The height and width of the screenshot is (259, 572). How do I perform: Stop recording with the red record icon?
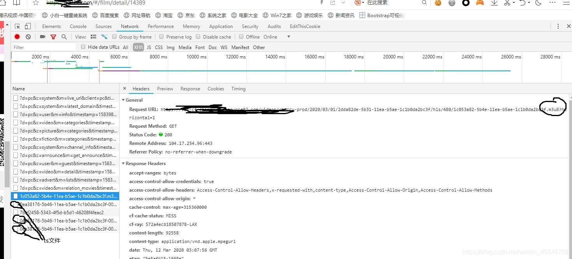coord(16,37)
